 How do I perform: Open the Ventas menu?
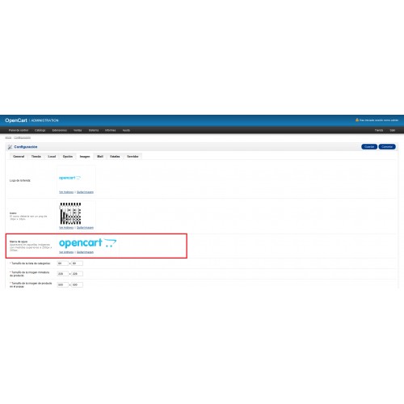click(78, 130)
